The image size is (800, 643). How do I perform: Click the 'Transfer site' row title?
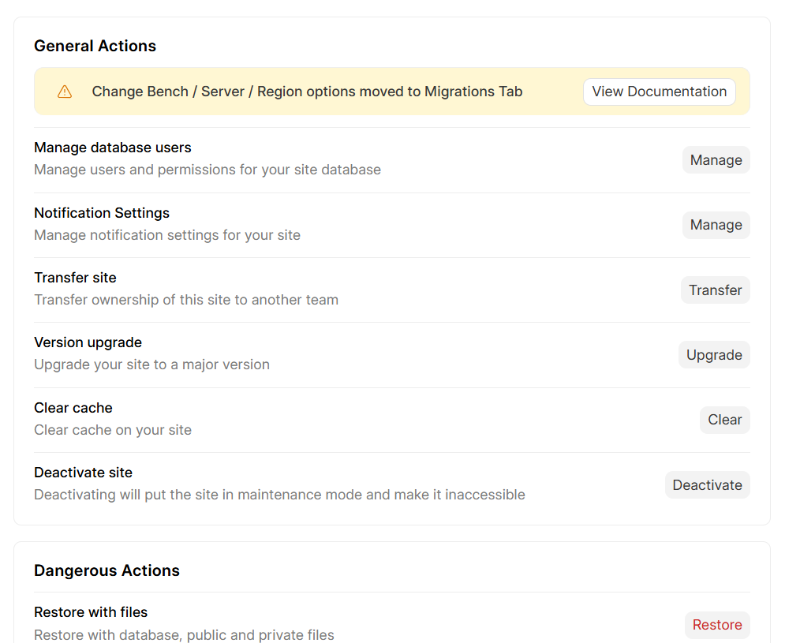click(x=75, y=278)
